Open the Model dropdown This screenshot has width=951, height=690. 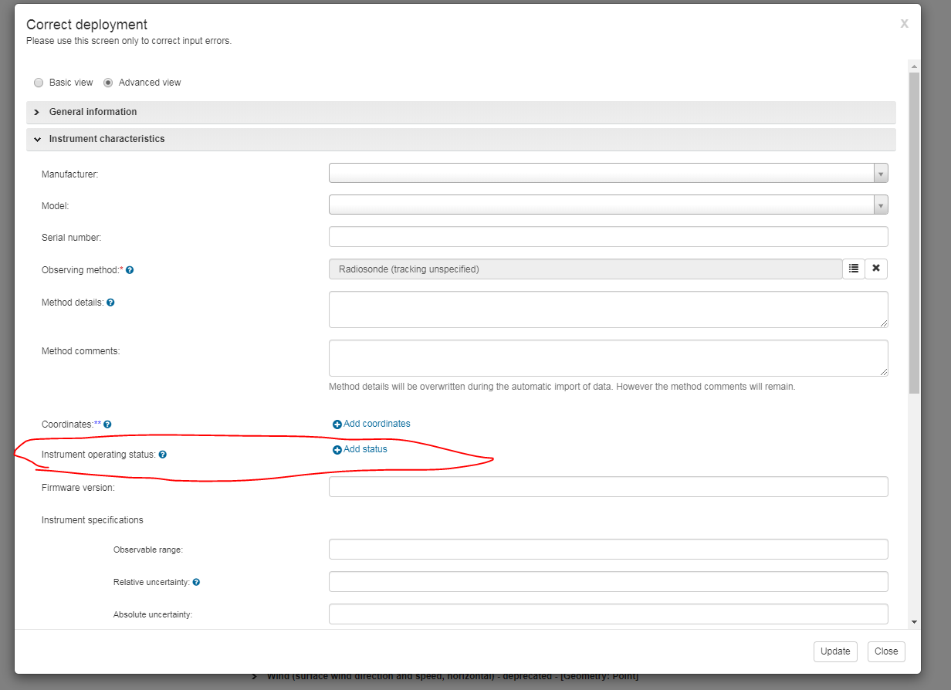pyautogui.click(x=608, y=205)
